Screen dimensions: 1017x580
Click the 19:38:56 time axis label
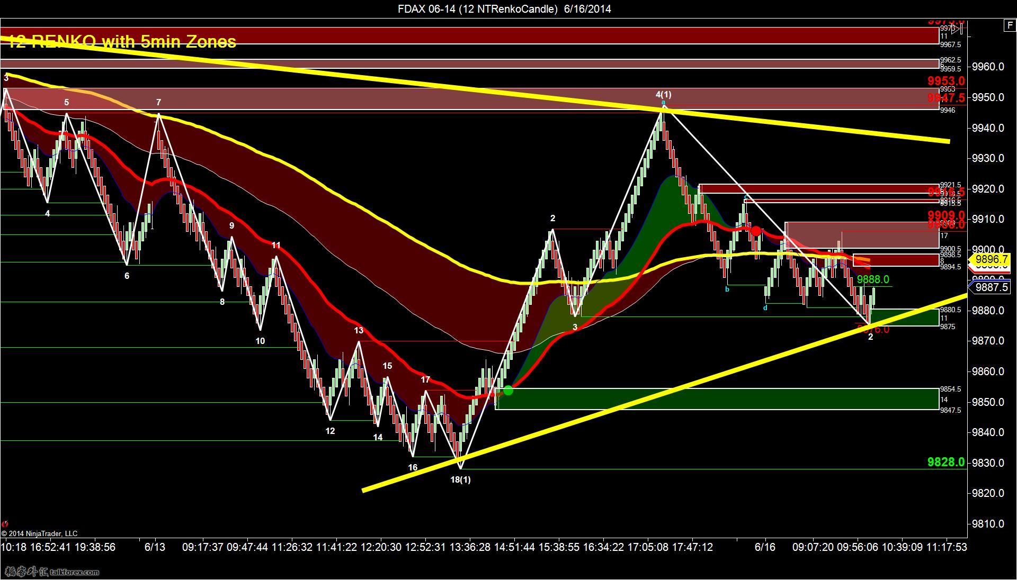click(95, 547)
